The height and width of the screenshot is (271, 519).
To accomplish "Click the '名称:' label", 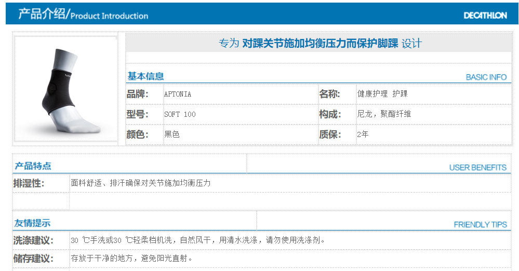I will [329, 94].
